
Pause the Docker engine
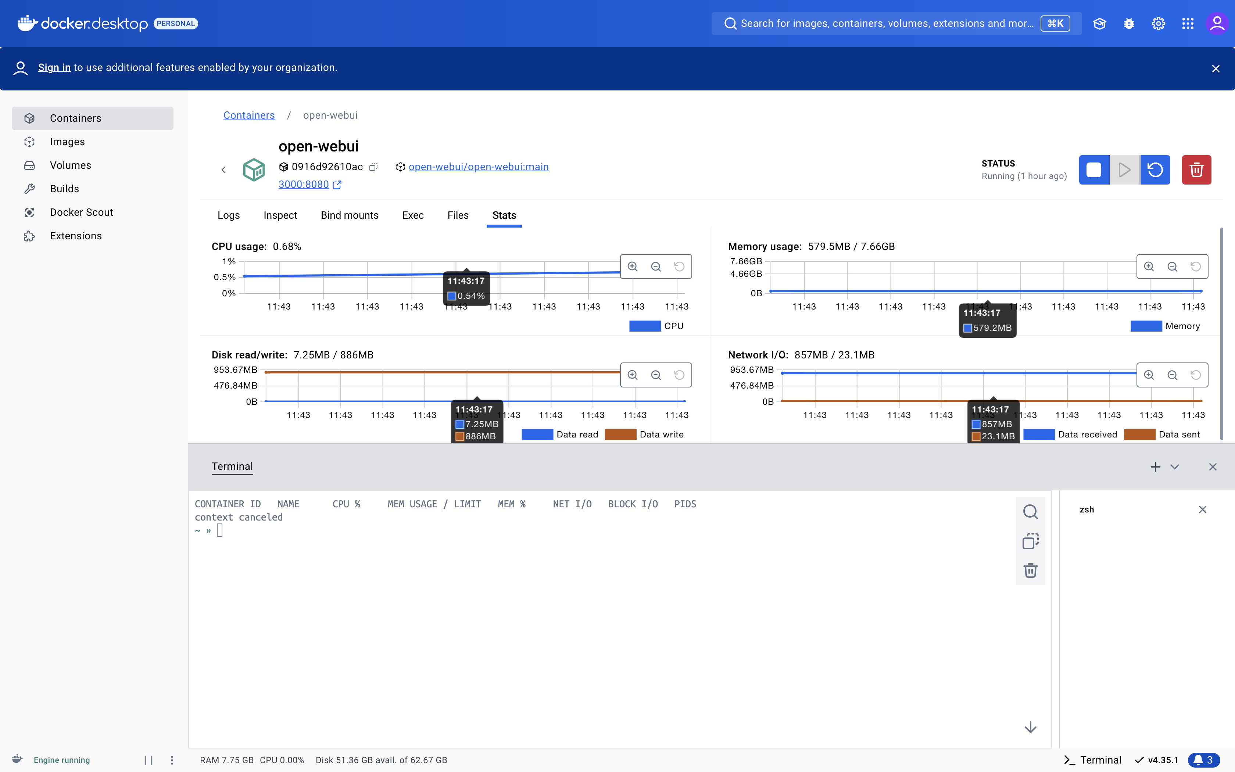[148, 760]
